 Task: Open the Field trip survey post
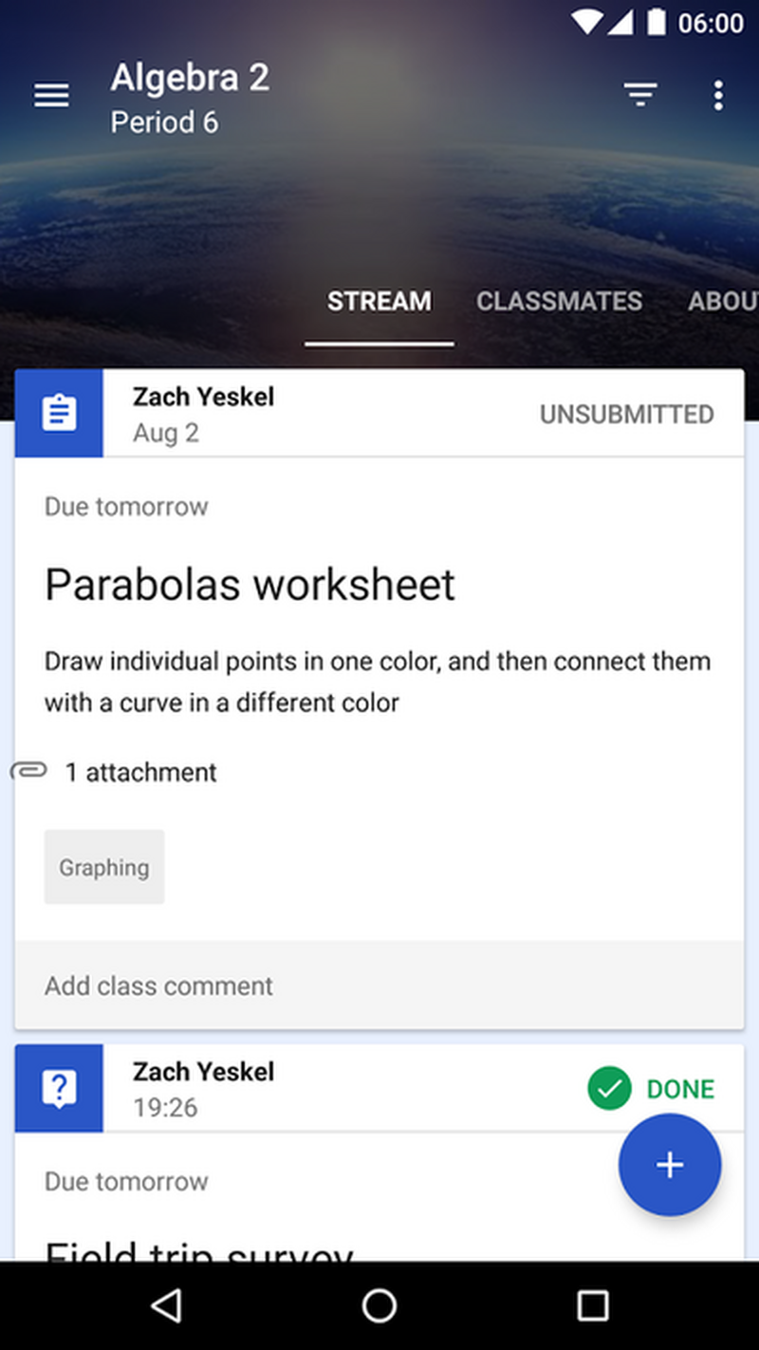199,1247
